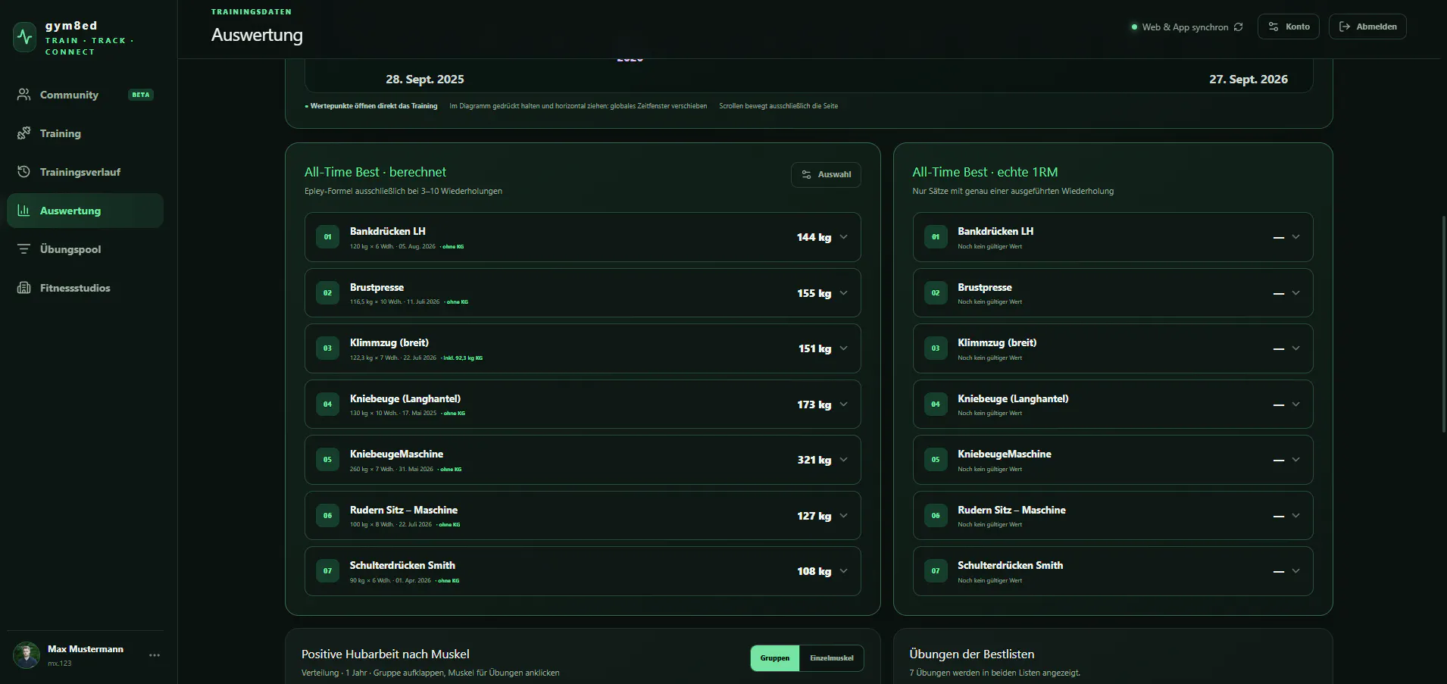Click the BETA badge next to Community
This screenshot has height=684, width=1447.
(141, 95)
